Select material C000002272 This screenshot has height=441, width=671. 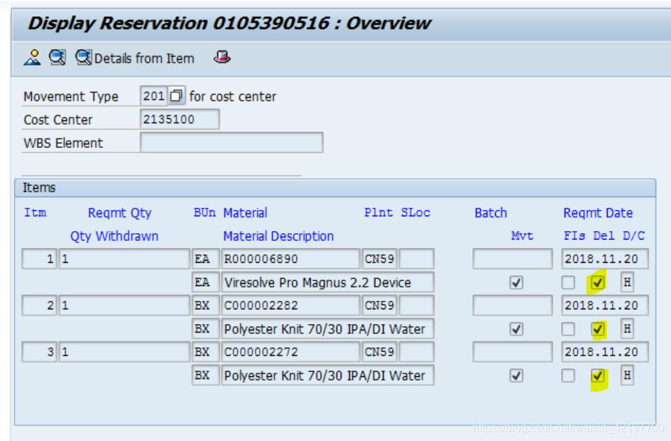[291, 352]
